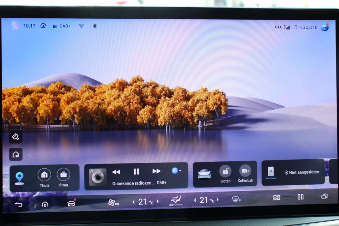Tap the 'Onbekende radiozen...' station name
The height and width of the screenshot is (226, 339).
[133, 183]
